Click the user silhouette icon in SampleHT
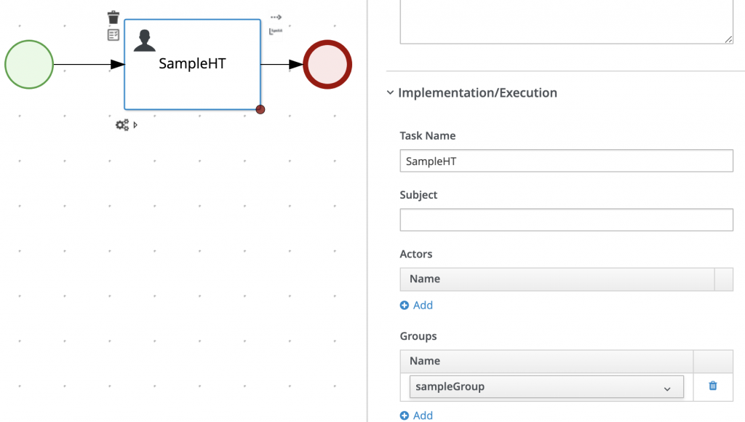 (x=144, y=41)
